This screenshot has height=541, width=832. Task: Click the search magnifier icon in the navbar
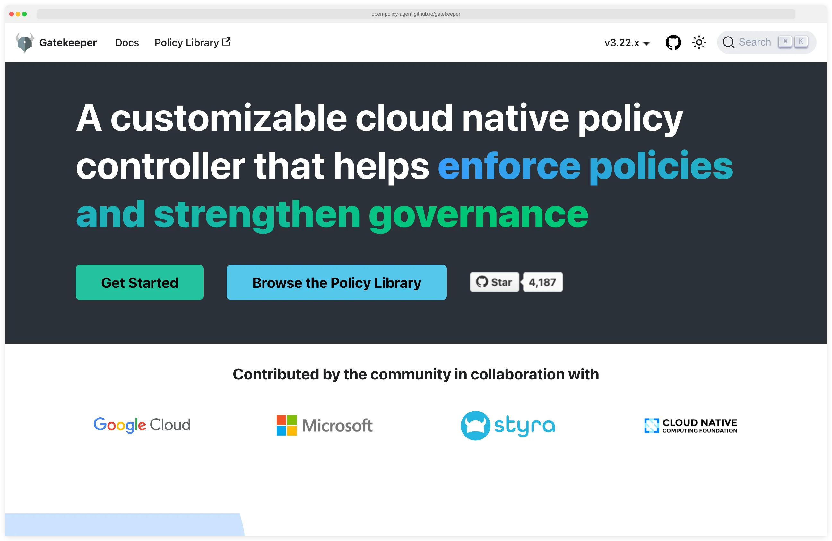(729, 42)
